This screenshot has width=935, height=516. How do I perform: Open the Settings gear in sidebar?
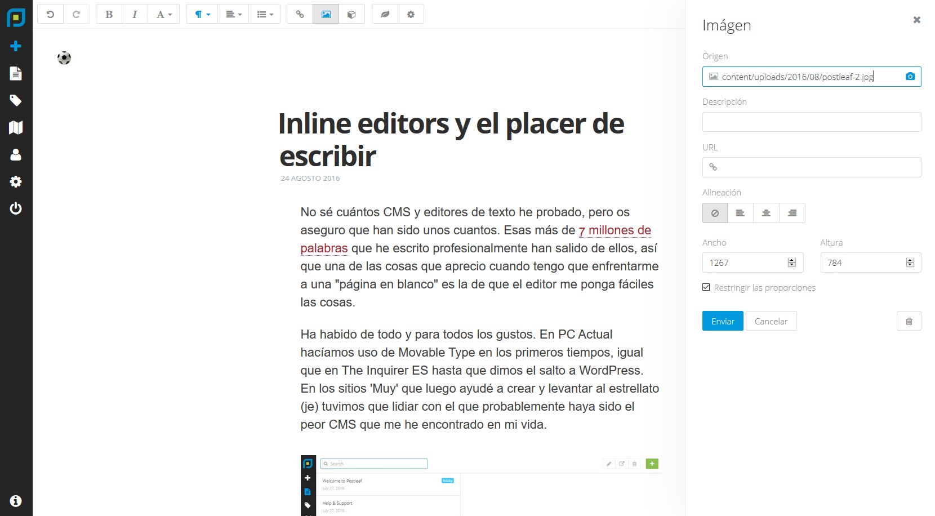[x=16, y=181]
